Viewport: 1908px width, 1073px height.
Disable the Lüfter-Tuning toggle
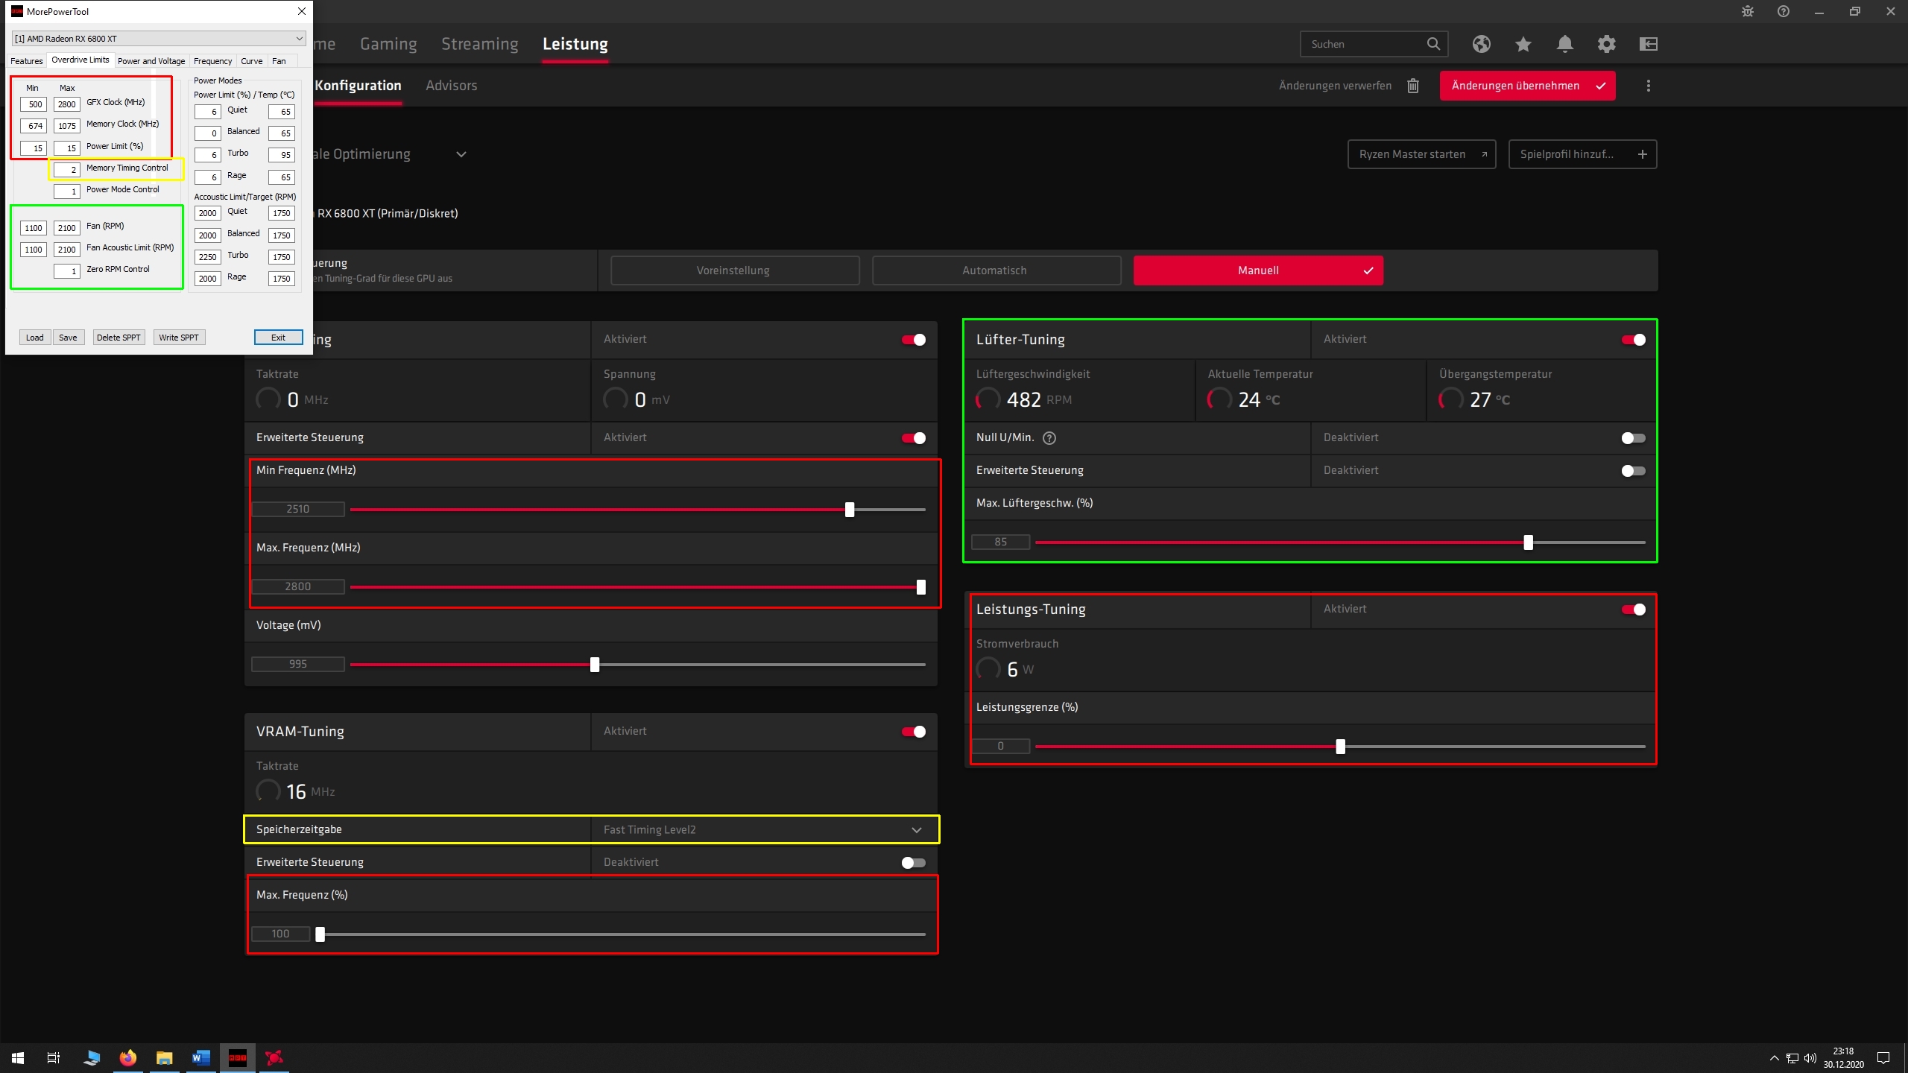click(x=1633, y=340)
